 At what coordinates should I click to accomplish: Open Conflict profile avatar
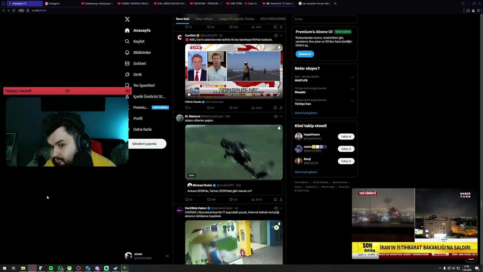pyautogui.click(x=180, y=37)
